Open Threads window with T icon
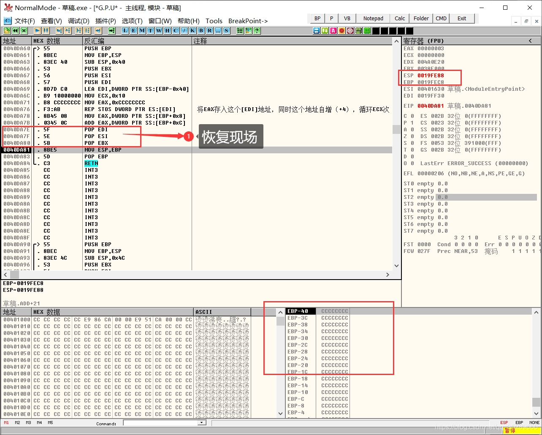This screenshot has width=542, height=435. coord(150,30)
